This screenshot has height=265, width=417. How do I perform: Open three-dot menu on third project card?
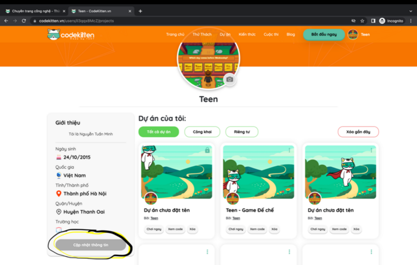point(371,150)
